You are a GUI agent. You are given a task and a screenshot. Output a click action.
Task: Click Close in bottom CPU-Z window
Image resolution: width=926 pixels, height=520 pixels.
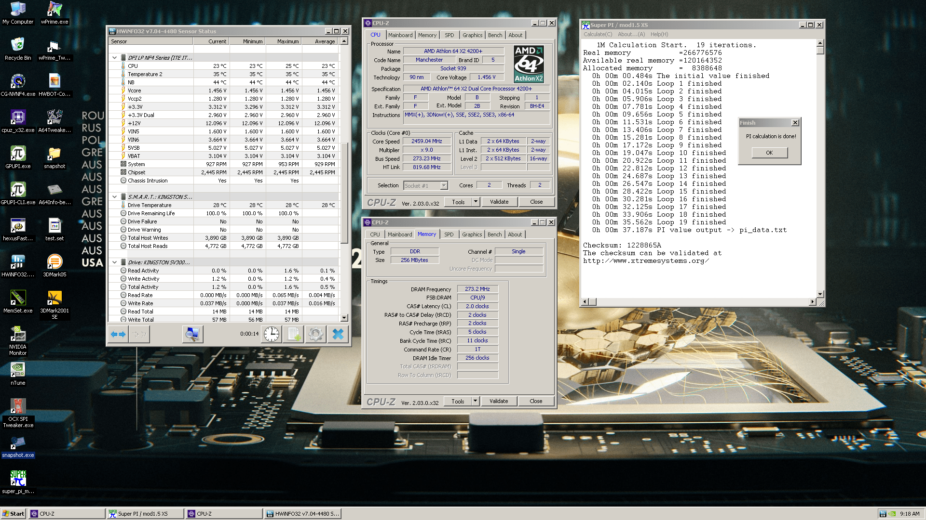point(536,401)
